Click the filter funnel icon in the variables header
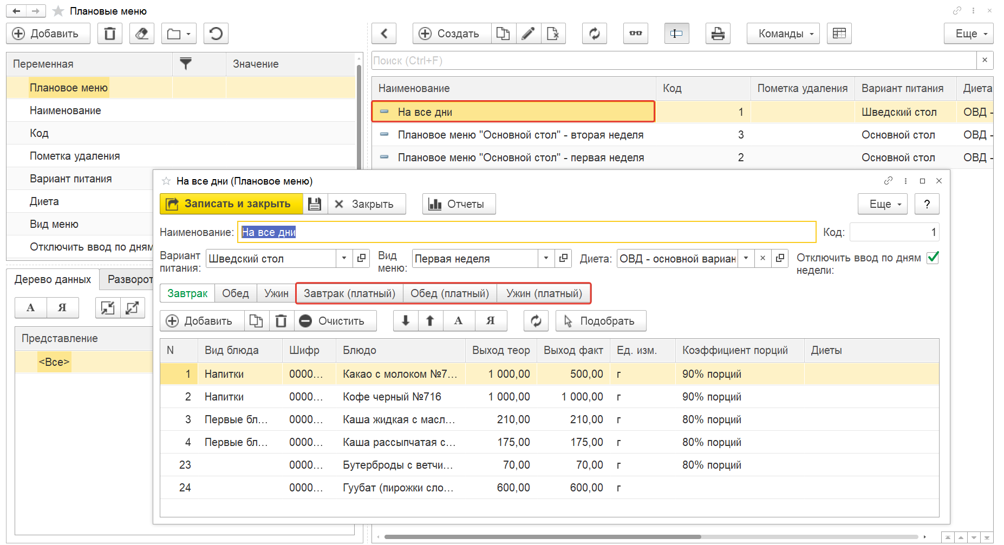This screenshot has height=545, width=1004. point(186,64)
